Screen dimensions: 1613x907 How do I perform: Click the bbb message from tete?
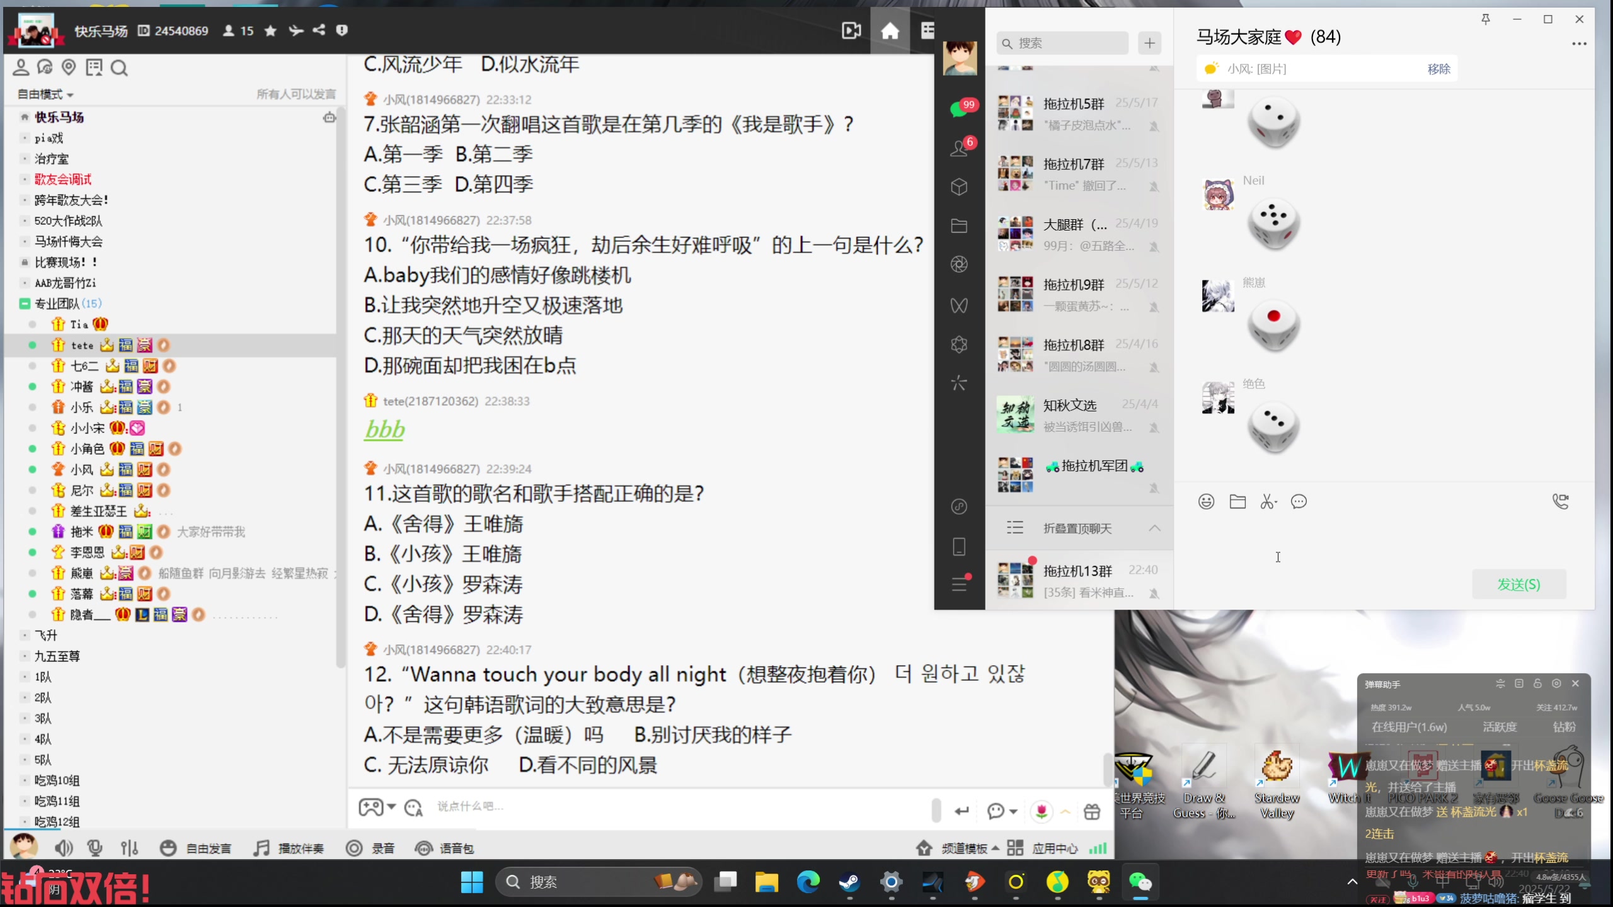384,430
